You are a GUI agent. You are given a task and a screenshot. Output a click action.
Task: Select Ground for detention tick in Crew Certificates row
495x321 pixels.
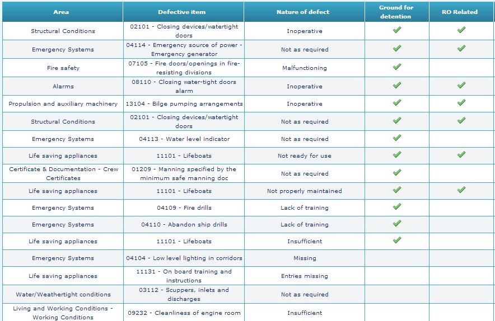click(x=397, y=173)
